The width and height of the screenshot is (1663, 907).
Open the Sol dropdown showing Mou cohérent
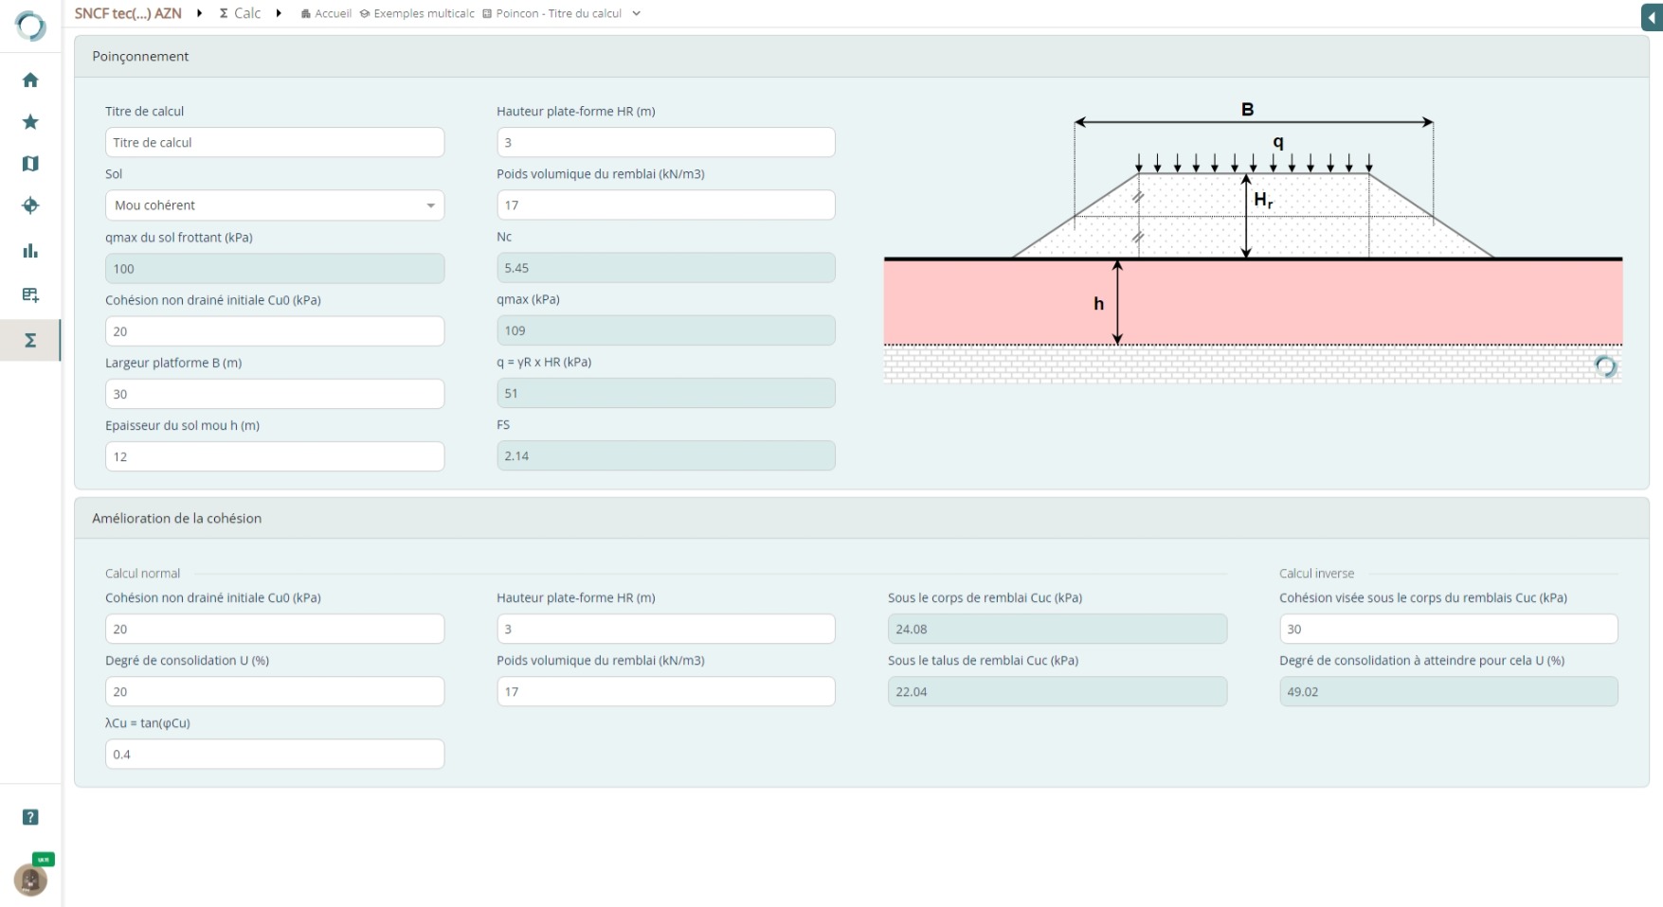275,205
